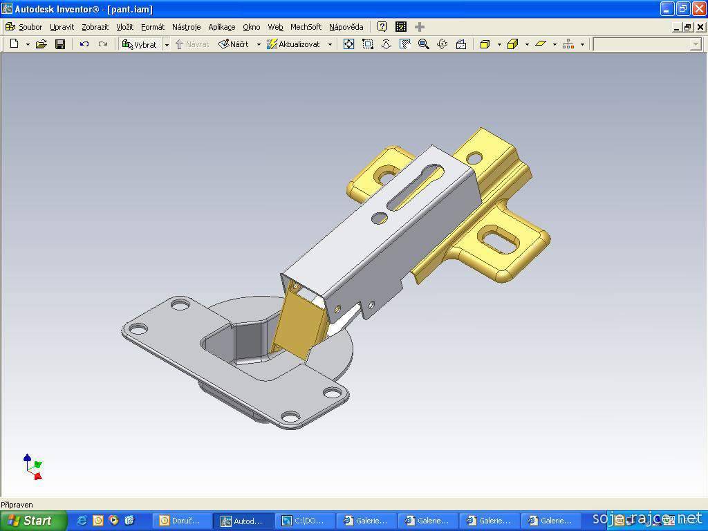Choose the magnifier Zoom Selected tool
The height and width of the screenshot is (531, 708).
(x=424, y=44)
